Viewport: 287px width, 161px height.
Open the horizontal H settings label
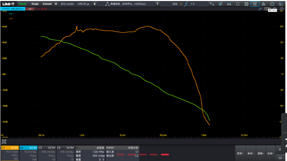click(x=56, y=4)
